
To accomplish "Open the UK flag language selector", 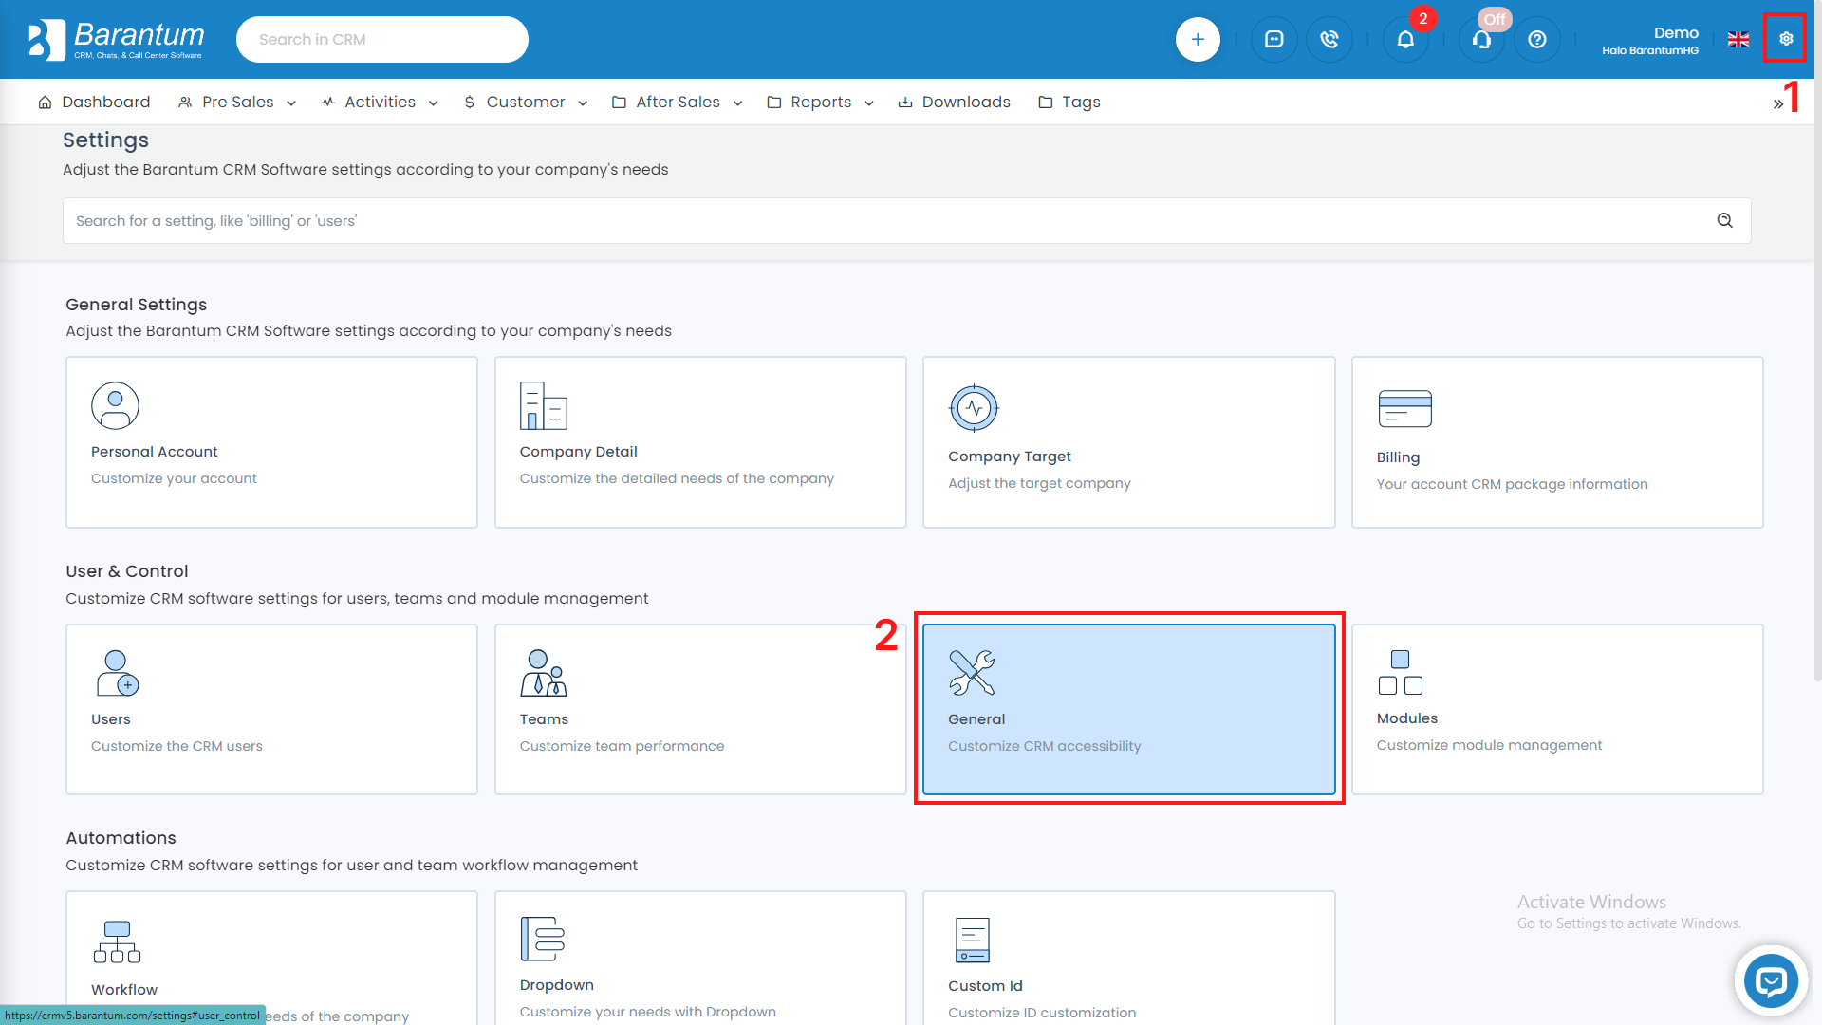I will click(x=1738, y=39).
